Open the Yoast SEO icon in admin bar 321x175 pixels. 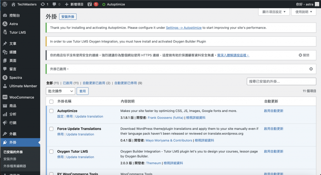(x=90, y=4)
